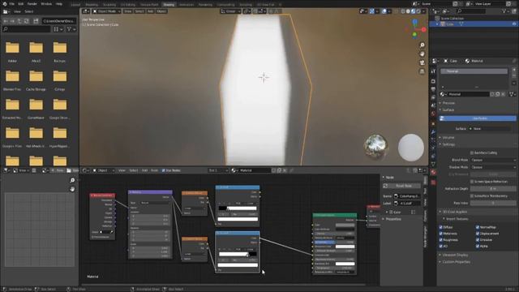Image resolution: width=519 pixels, height=292 pixels.
Task: Click the Refraction Depth value field
Action: [x=493, y=189]
